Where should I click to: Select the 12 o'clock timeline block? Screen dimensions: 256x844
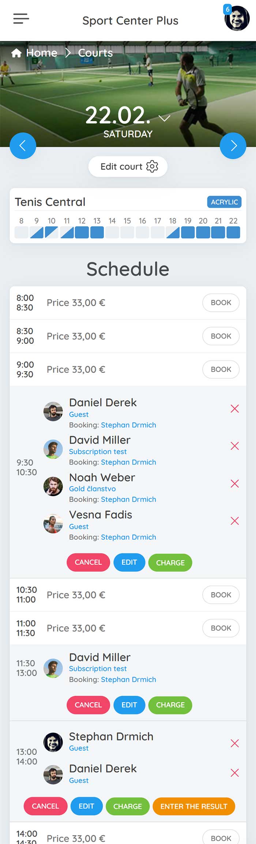click(82, 233)
